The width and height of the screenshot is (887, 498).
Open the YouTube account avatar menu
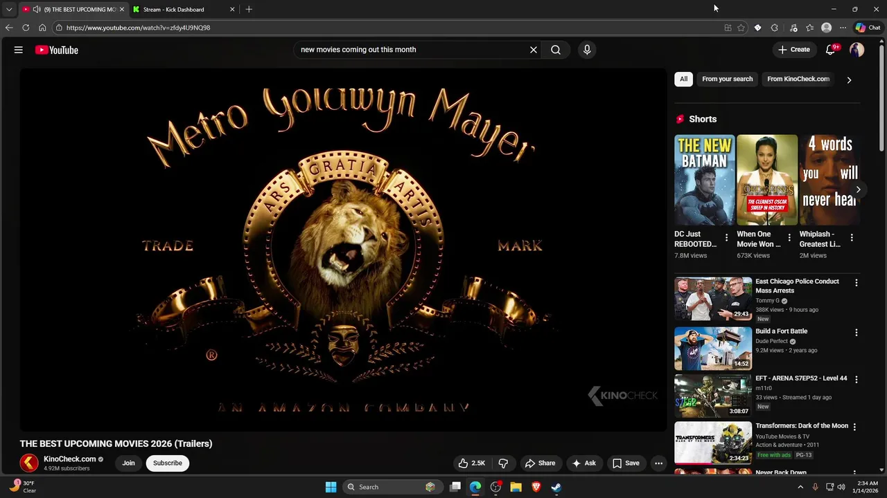click(x=857, y=50)
